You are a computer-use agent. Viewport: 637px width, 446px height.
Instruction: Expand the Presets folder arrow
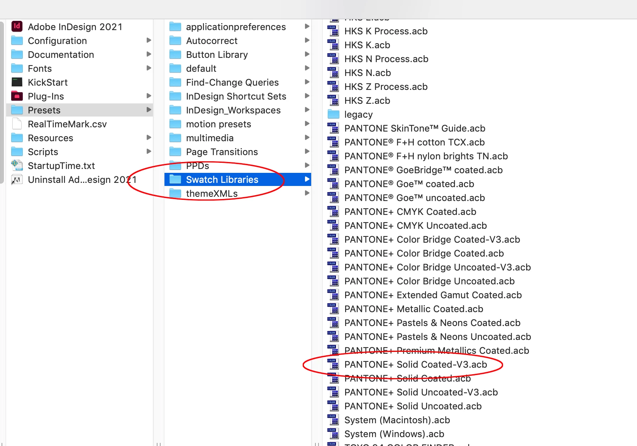click(x=149, y=110)
